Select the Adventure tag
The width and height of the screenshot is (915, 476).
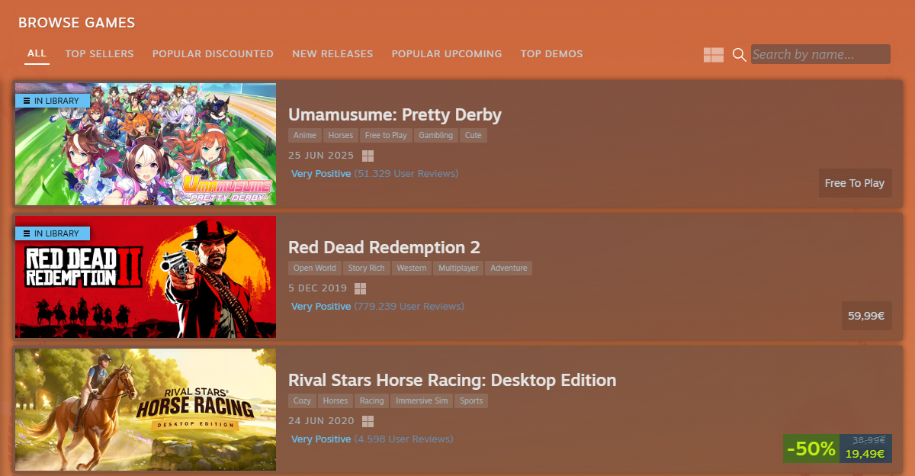click(509, 268)
